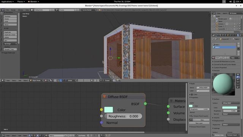
Task: Click the node editor type icon at bottom
Action: tap(3, 135)
